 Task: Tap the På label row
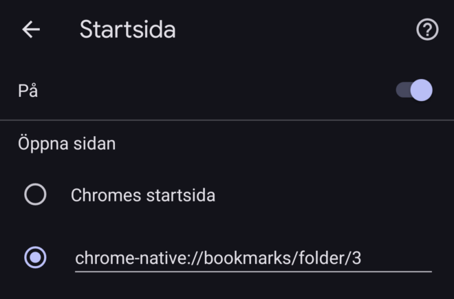pyautogui.click(x=227, y=90)
